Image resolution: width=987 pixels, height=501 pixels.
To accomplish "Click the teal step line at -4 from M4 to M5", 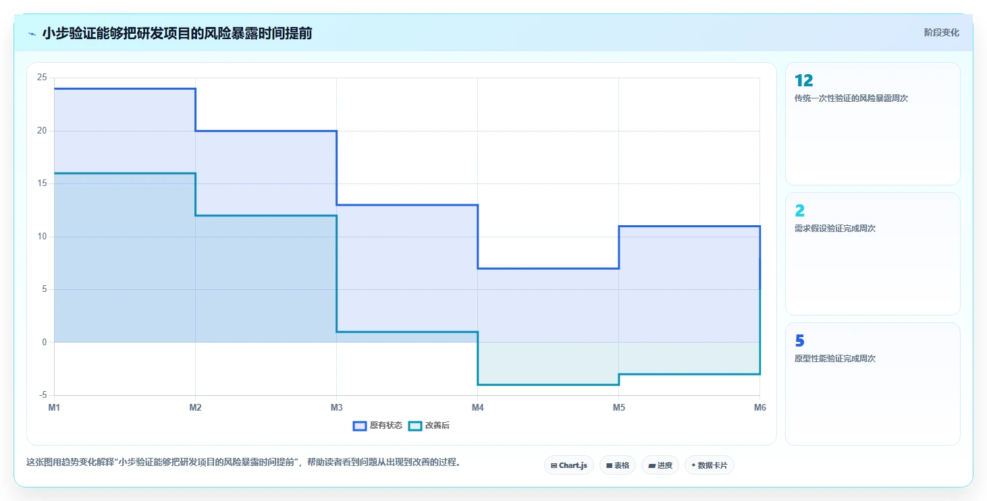I will point(548,385).
